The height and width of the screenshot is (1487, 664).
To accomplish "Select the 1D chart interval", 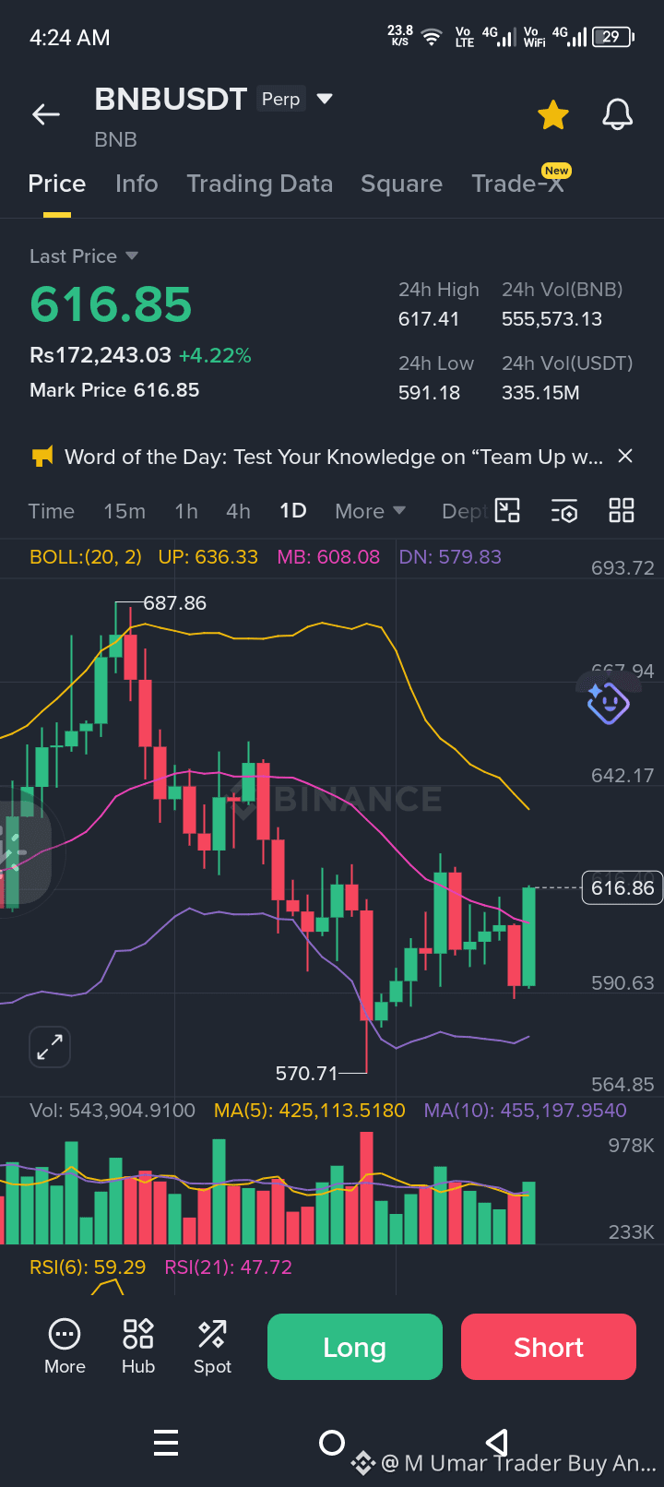I will (293, 511).
